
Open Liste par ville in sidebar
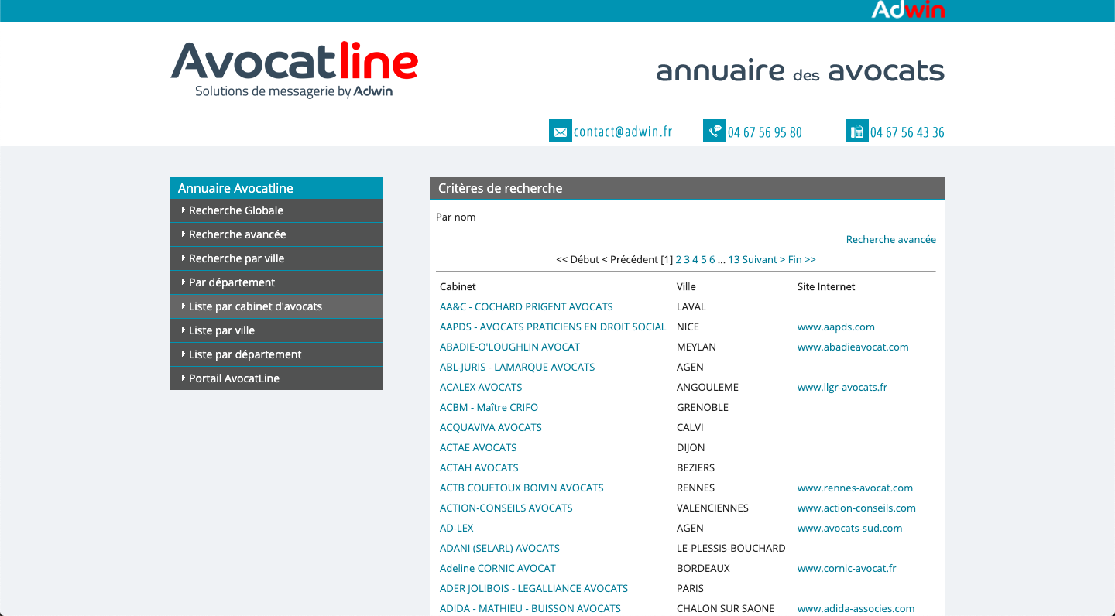[276, 330]
